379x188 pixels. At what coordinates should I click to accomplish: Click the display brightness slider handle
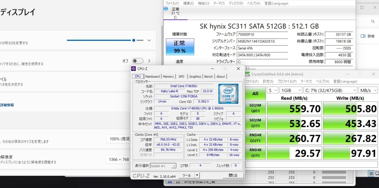[x=134, y=40]
